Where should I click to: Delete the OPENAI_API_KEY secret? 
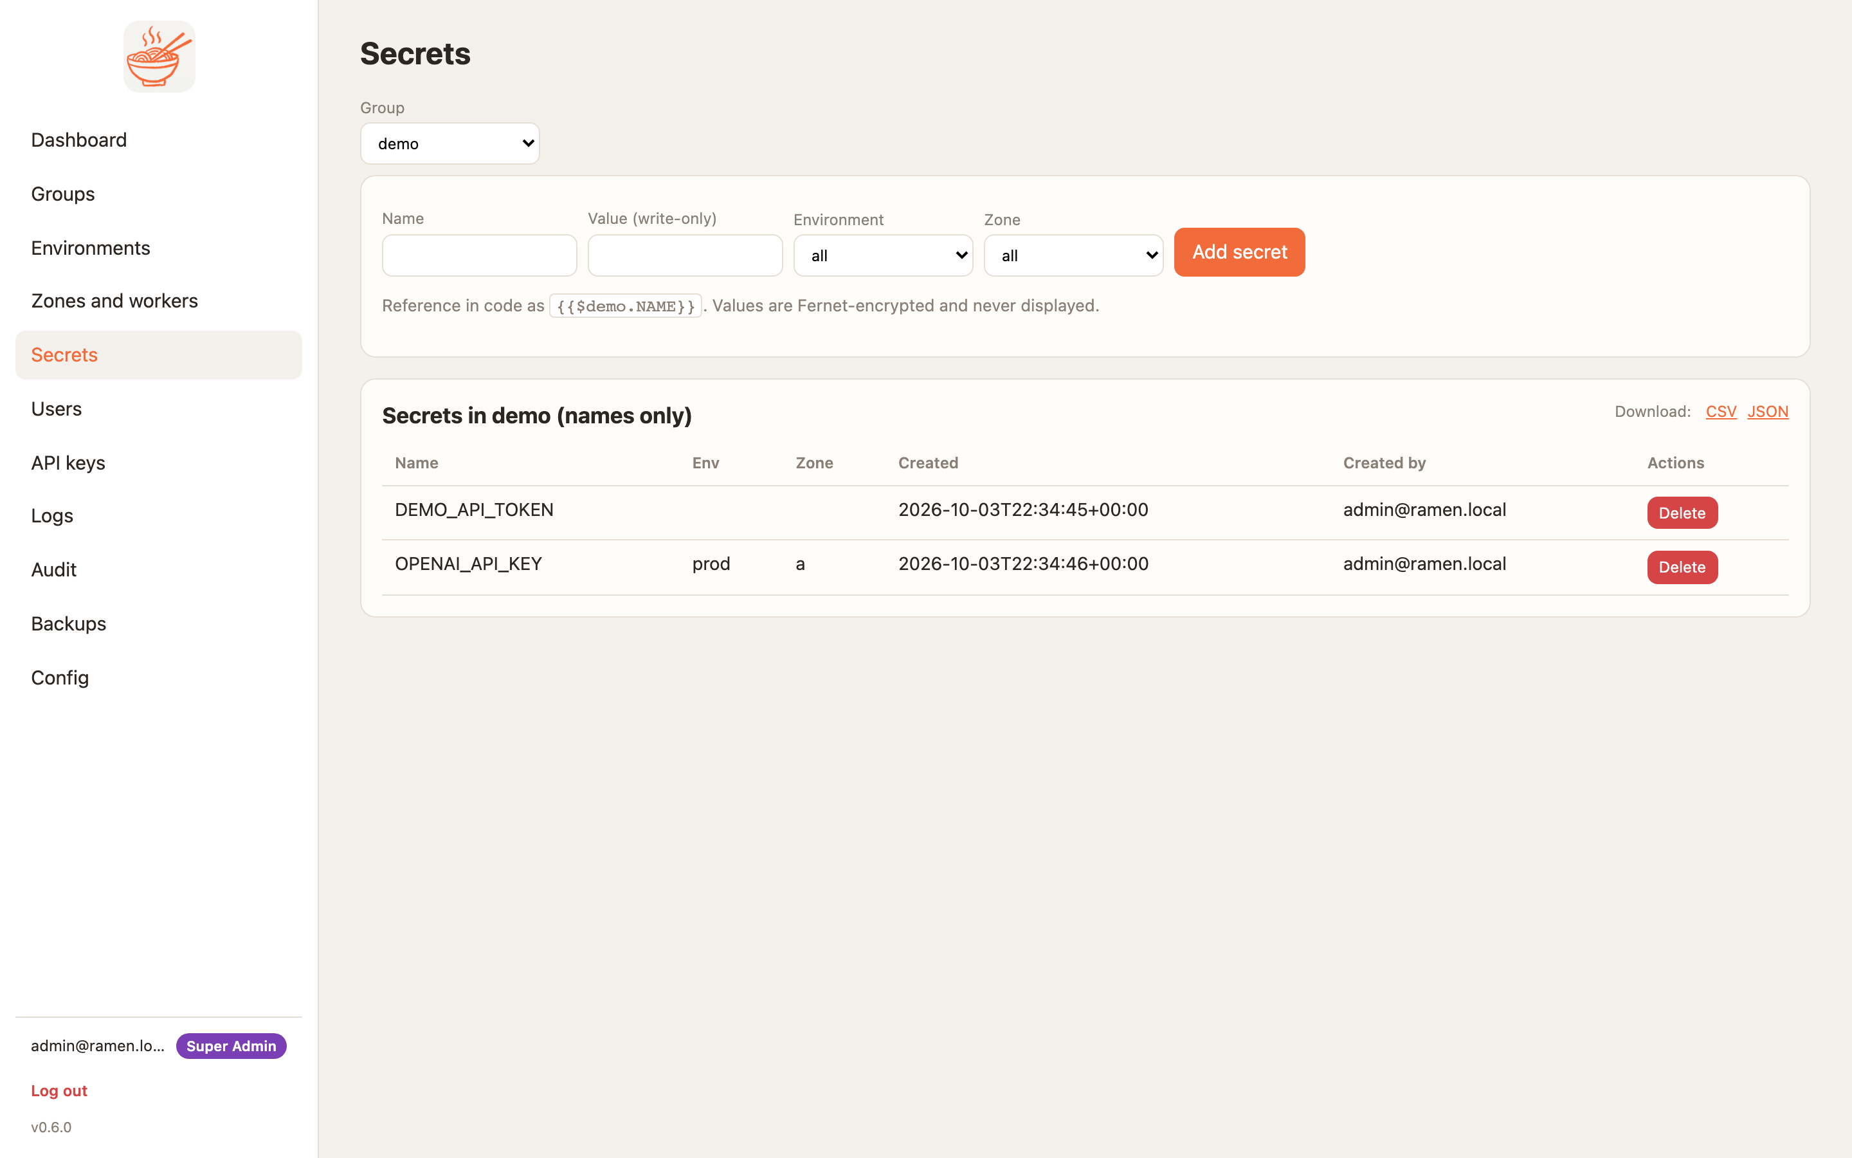coord(1682,567)
